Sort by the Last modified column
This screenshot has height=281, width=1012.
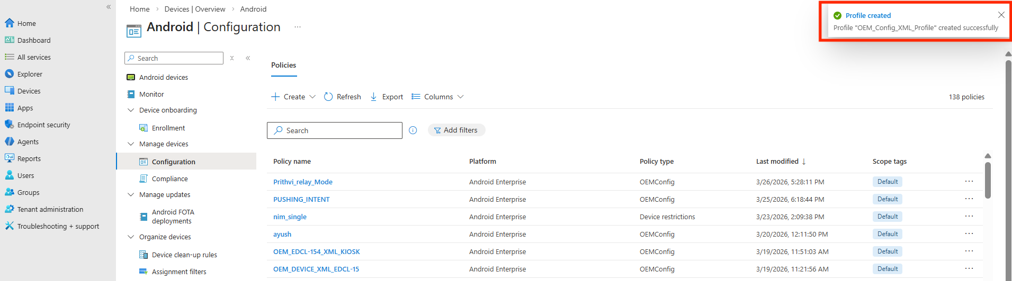(777, 162)
